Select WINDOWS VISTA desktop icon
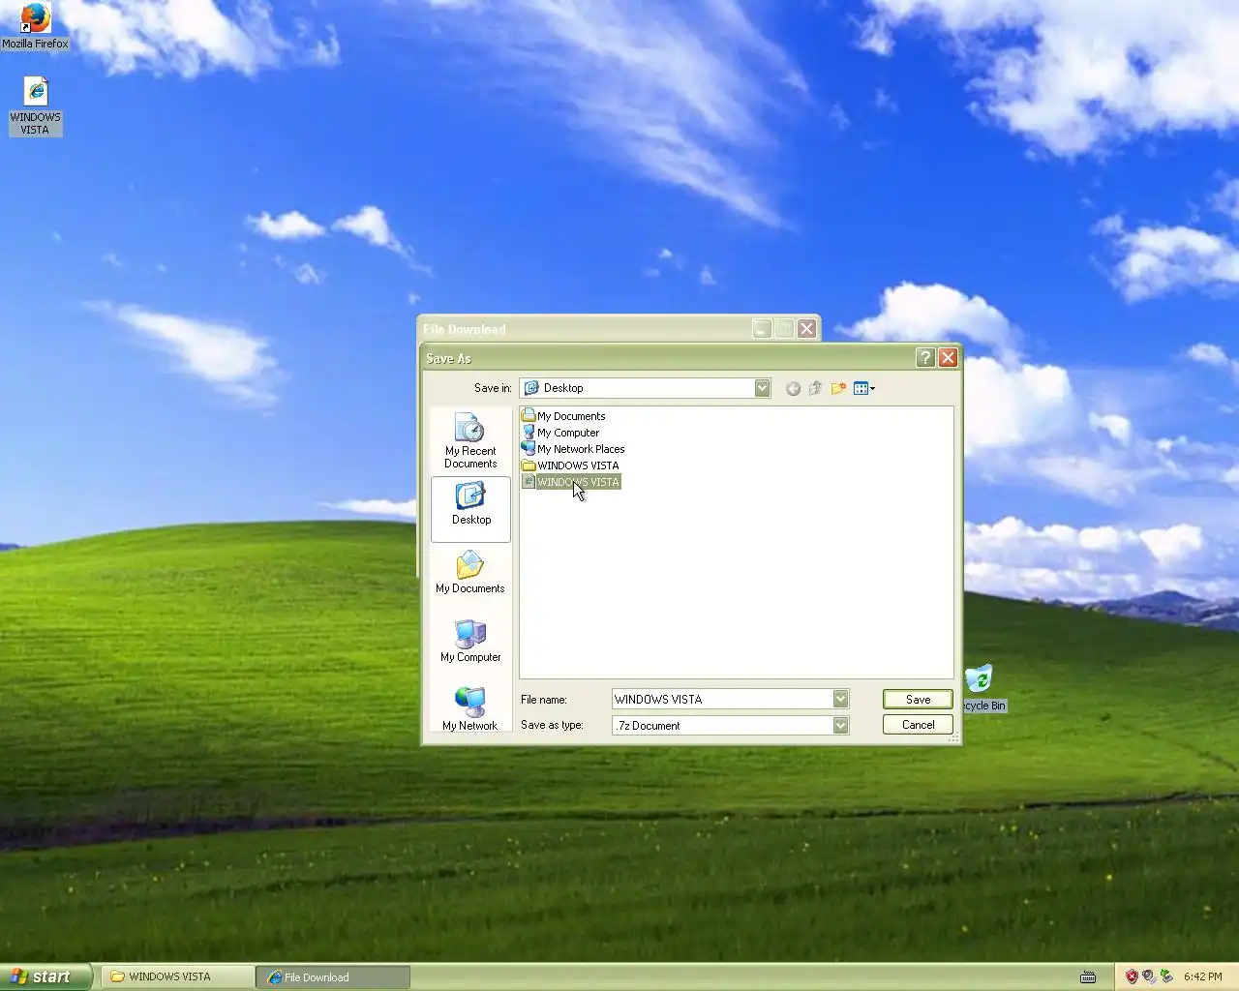This screenshot has width=1239, height=991. coord(35,106)
